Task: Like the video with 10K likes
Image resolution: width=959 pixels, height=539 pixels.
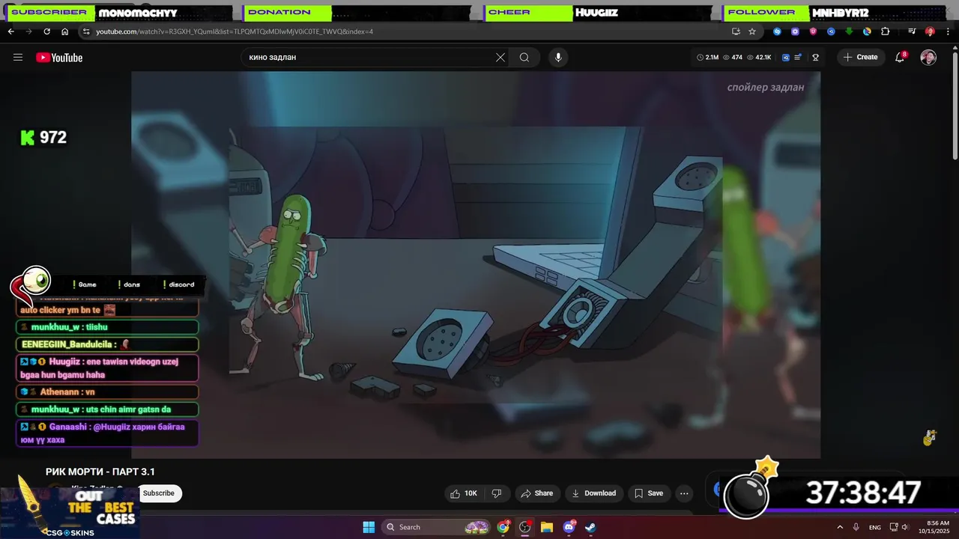Action: coord(464,493)
